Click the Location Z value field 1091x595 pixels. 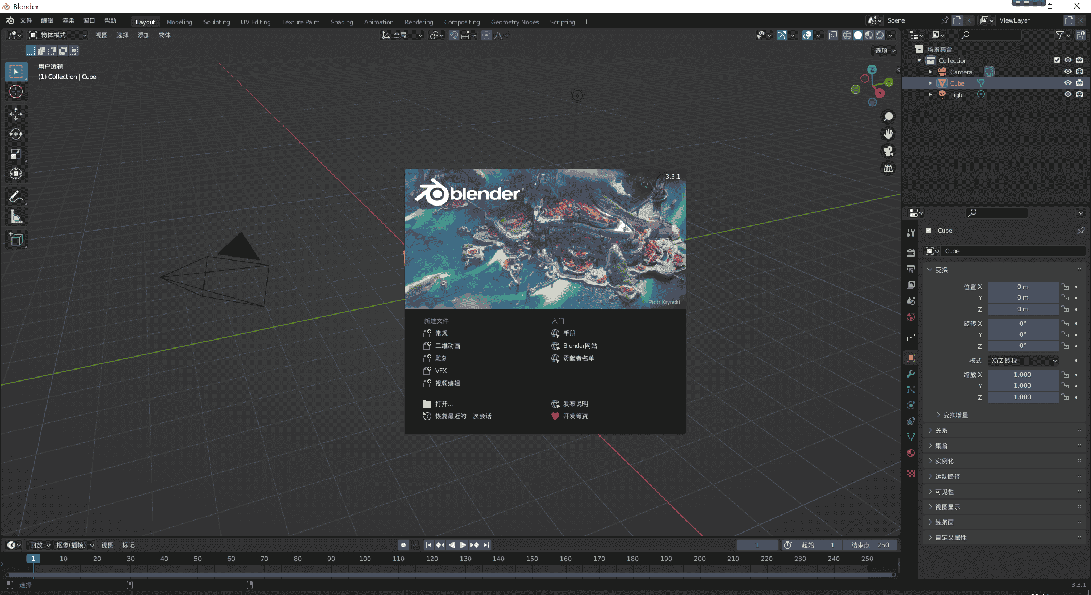click(1023, 309)
